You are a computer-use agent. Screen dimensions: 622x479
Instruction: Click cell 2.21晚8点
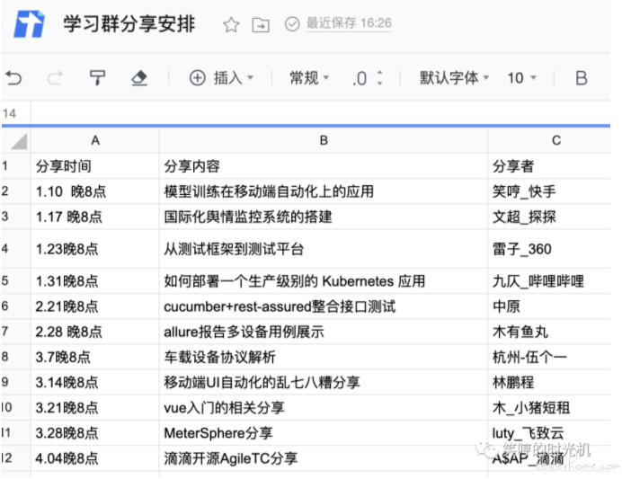(x=95, y=306)
